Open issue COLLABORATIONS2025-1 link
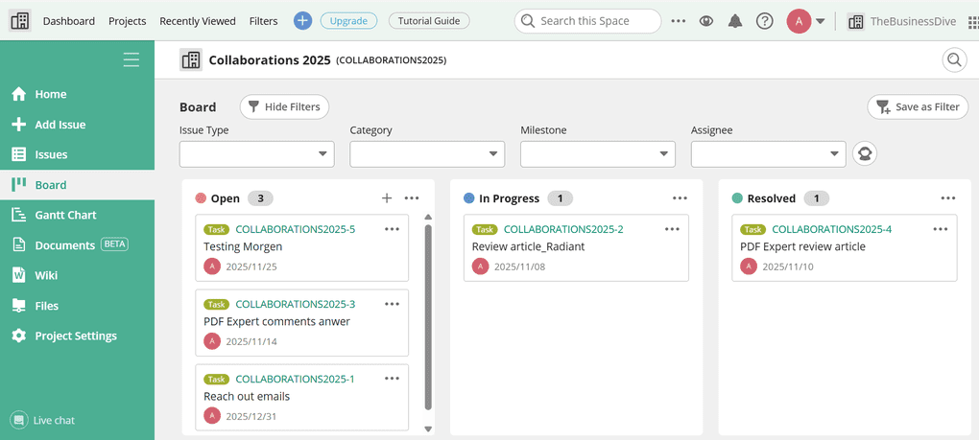 click(x=295, y=379)
